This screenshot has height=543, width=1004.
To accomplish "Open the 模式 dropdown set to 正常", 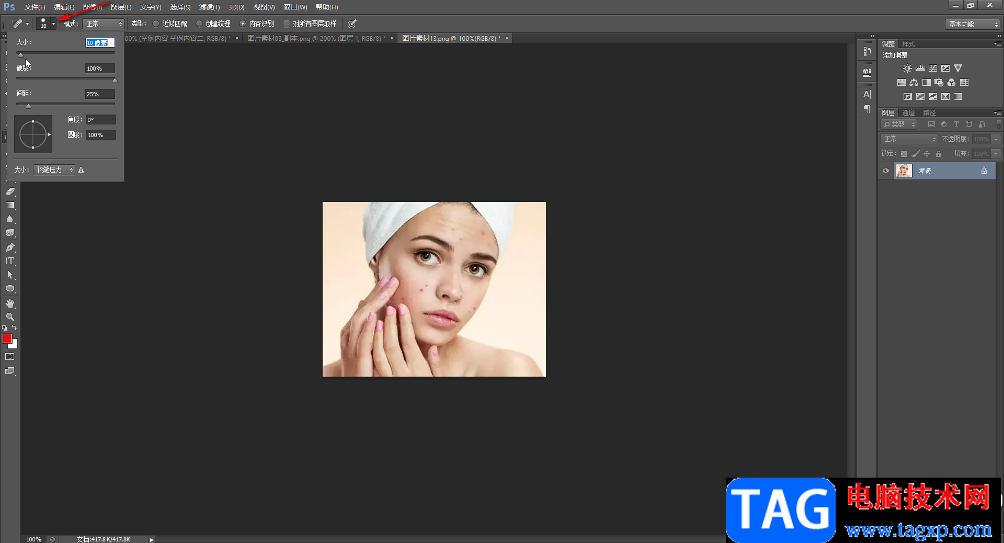I will pos(104,24).
